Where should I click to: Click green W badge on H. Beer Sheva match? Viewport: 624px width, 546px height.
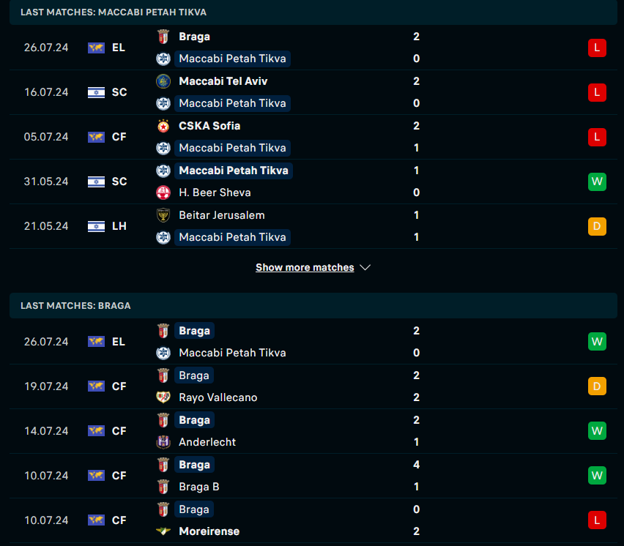pyautogui.click(x=597, y=182)
